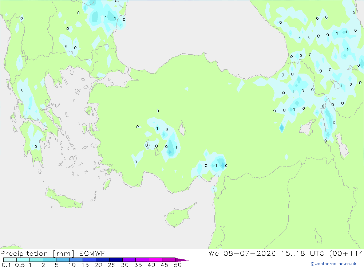Screen dimensions: 364x267
Task: Select the 45–50 mm legend swatch
Action: 169,260
